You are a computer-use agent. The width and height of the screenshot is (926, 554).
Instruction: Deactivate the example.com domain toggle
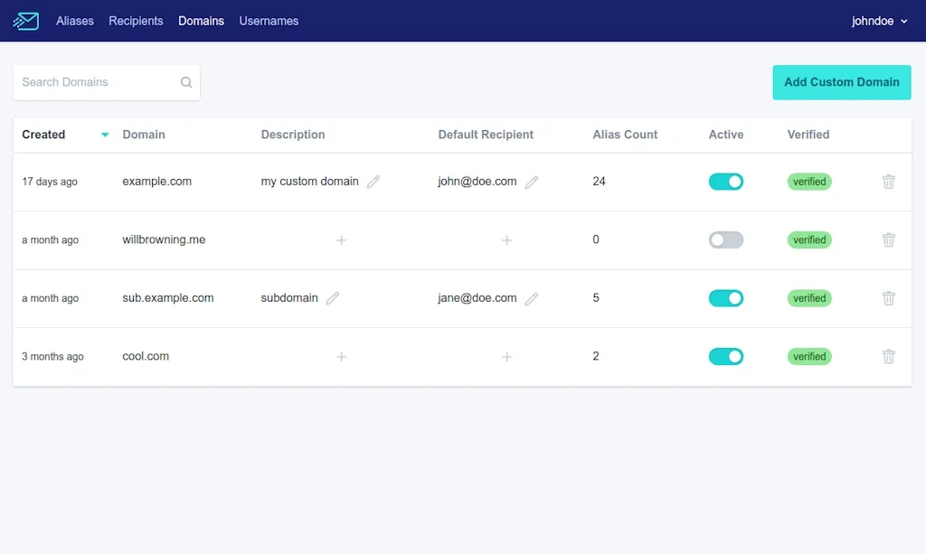click(725, 182)
